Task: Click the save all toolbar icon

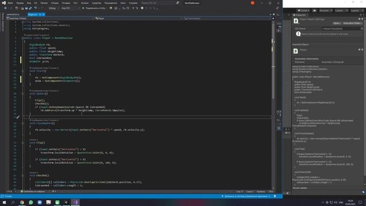Action: point(30,8)
